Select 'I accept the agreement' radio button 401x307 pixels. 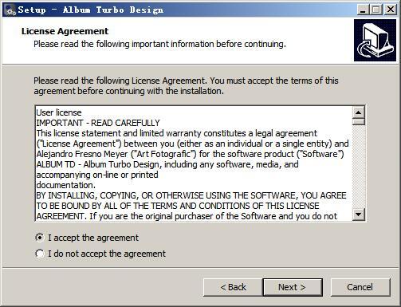pyautogui.click(x=39, y=238)
